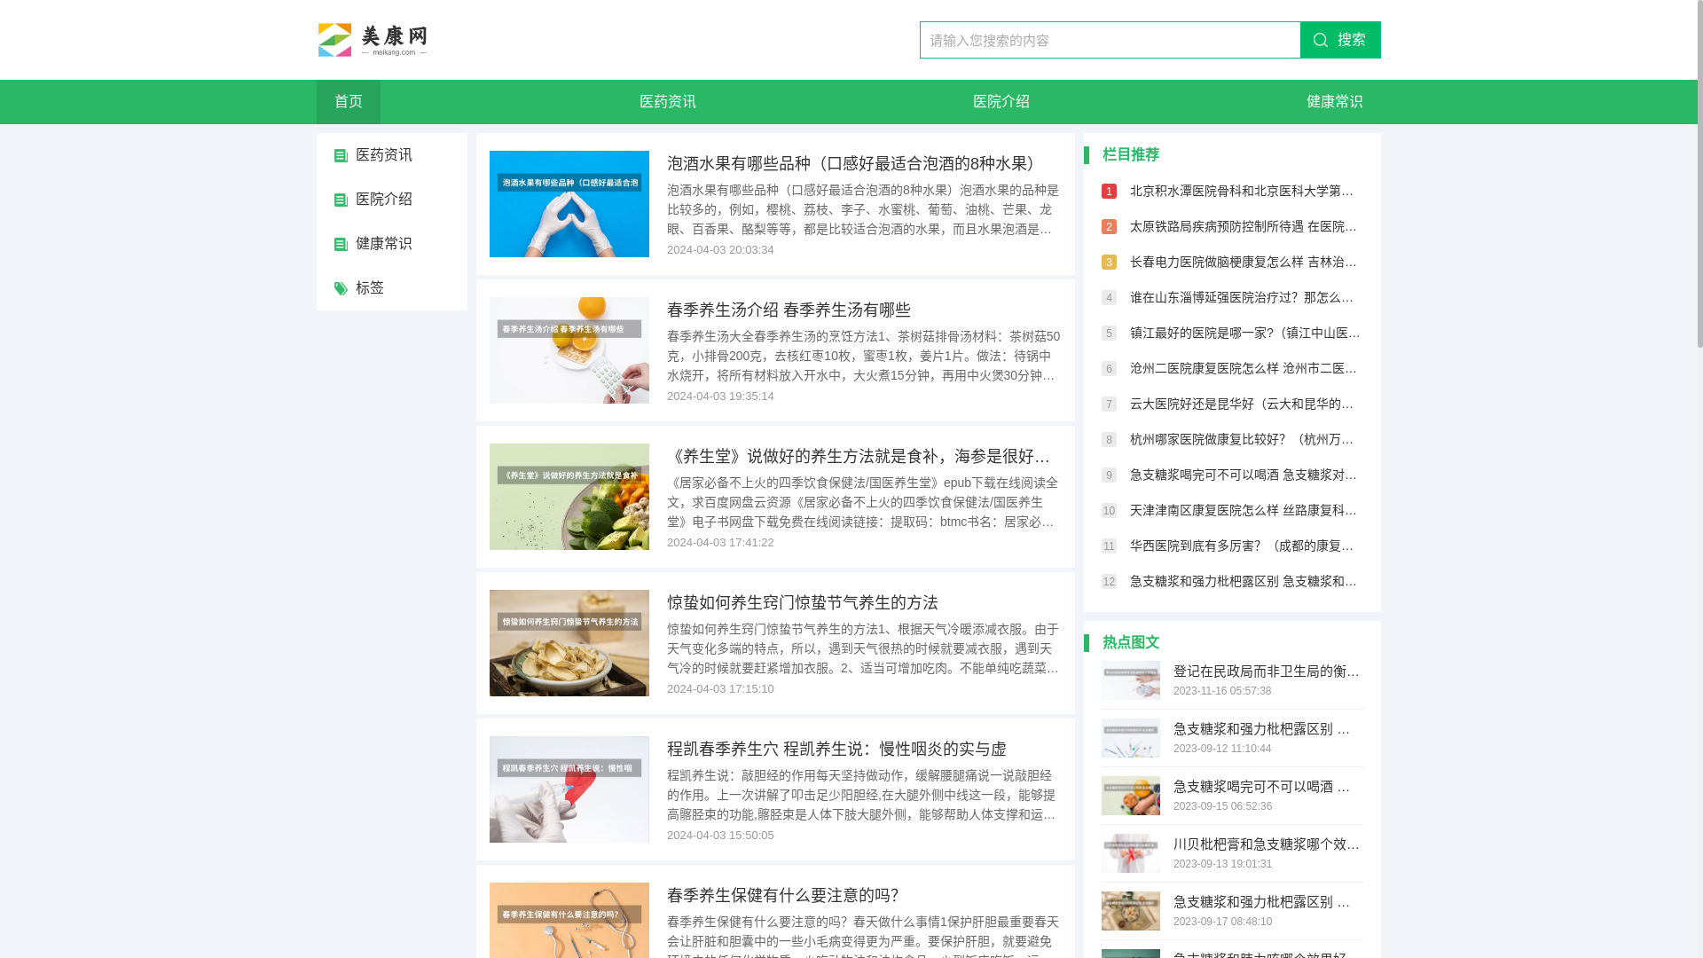Viewport: 1703px width, 958px height.
Task: Click the 医院介绍 sidebar list icon
Action: [x=341, y=200]
